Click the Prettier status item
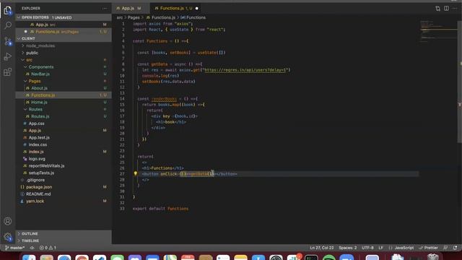Viewport: 462px width, 260px height. pos(428,248)
